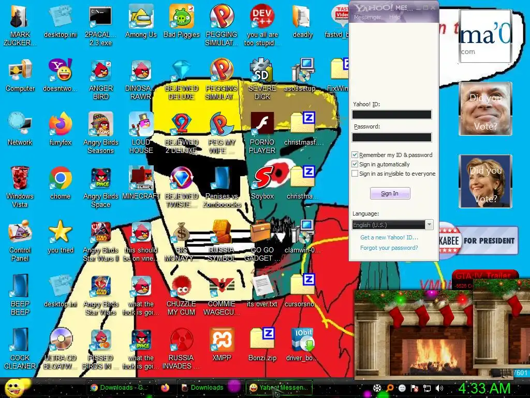Click the snowflake tray icon
Screen dimensions: 530x398
pos(377,388)
